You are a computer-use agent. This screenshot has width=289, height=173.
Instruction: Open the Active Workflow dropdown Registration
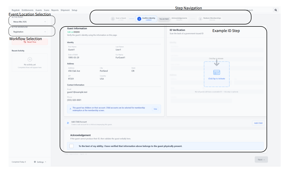pyautogui.click(x=30, y=32)
